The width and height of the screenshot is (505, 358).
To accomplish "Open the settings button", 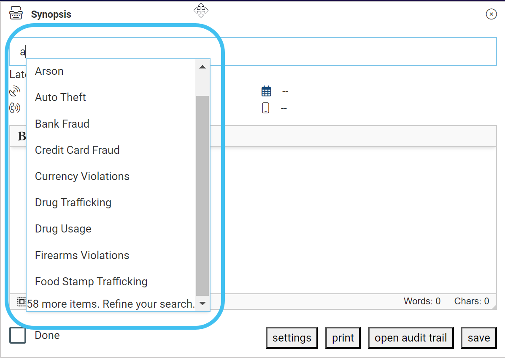I will point(292,338).
